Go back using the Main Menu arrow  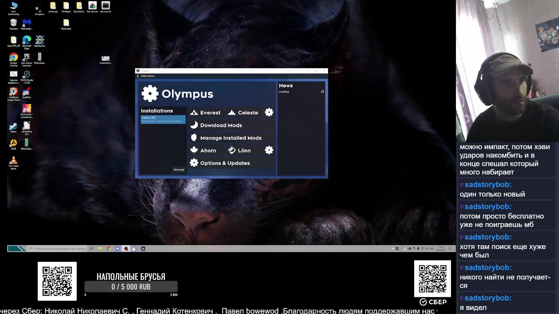coord(138,76)
